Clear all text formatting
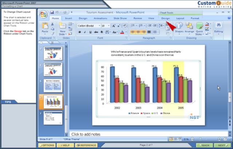 [x=125, y=26]
